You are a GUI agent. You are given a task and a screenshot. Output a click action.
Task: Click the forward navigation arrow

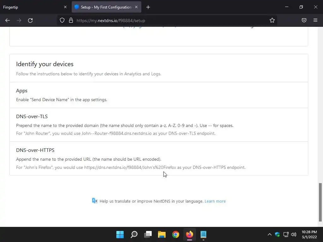point(19,20)
